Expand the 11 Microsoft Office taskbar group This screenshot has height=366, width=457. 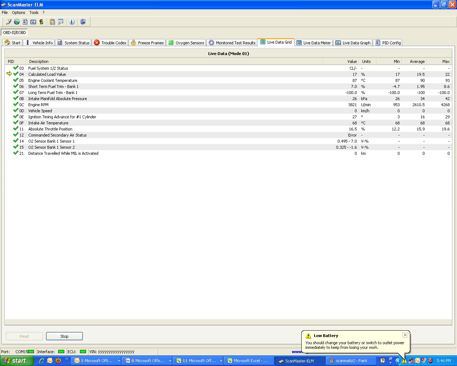(221, 361)
